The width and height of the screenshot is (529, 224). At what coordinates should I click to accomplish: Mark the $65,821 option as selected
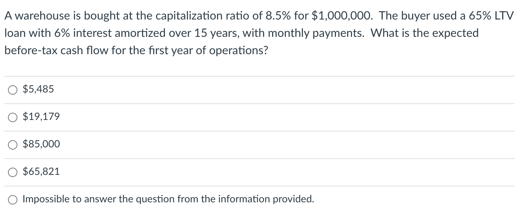pyautogui.click(x=13, y=172)
